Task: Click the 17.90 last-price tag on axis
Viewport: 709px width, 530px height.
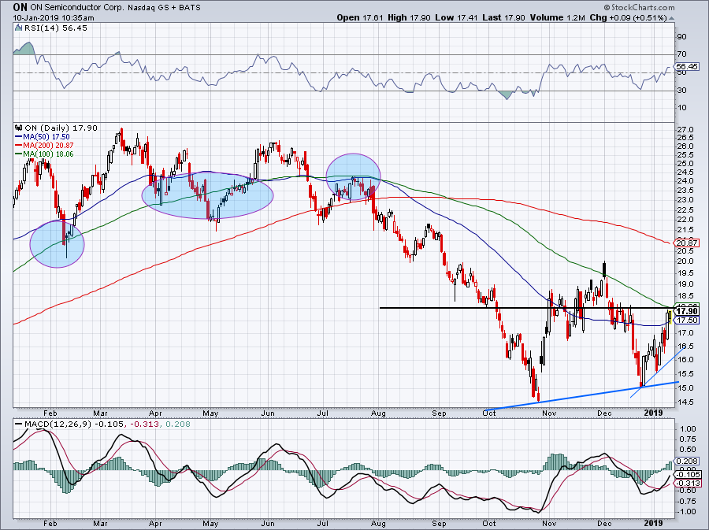Action: [x=687, y=311]
